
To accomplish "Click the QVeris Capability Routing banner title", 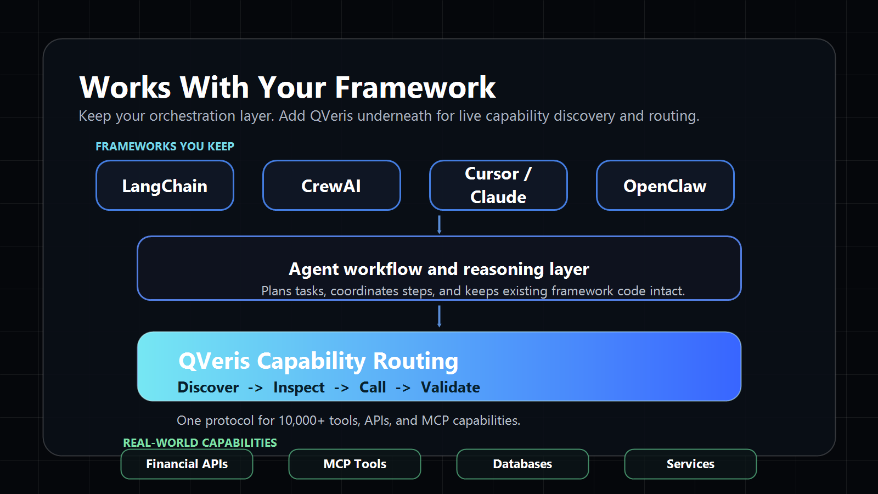I will click(318, 361).
